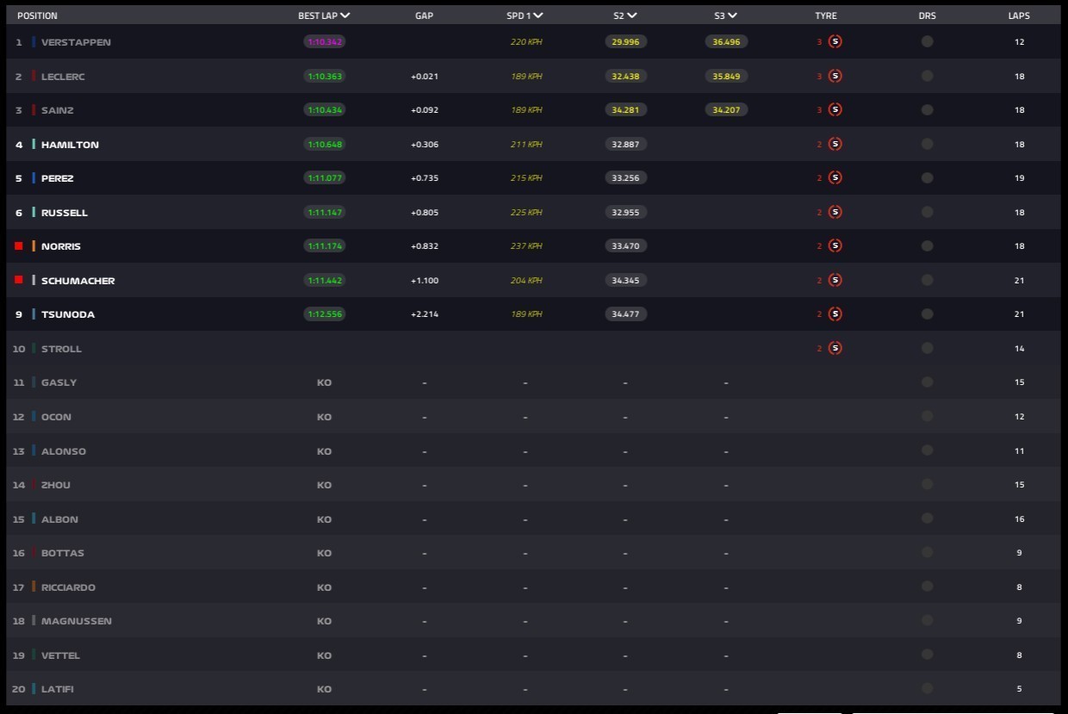Click Perez's soft tyre icon
Screen dimensions: 1068x714
click(835, 177)
